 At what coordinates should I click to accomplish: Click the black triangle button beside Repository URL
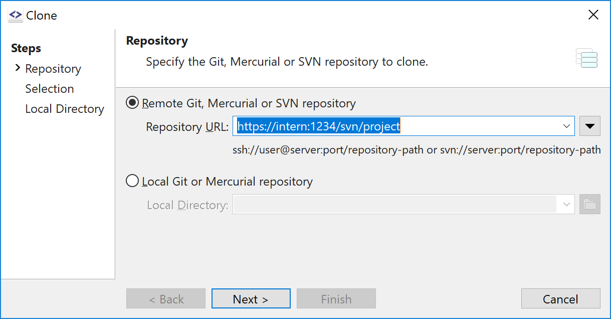click(589, 126)
